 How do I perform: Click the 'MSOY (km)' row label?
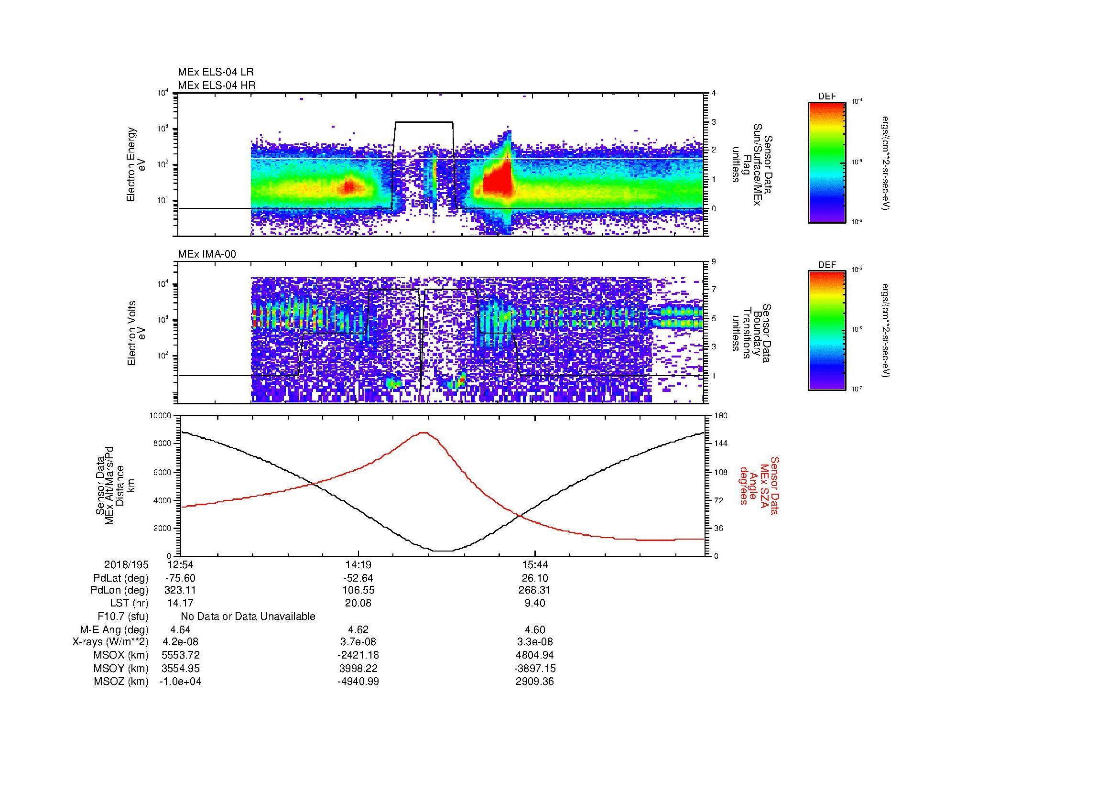click(121, 668)
